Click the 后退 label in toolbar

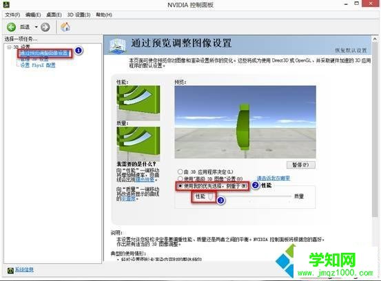tap(25, 27)
